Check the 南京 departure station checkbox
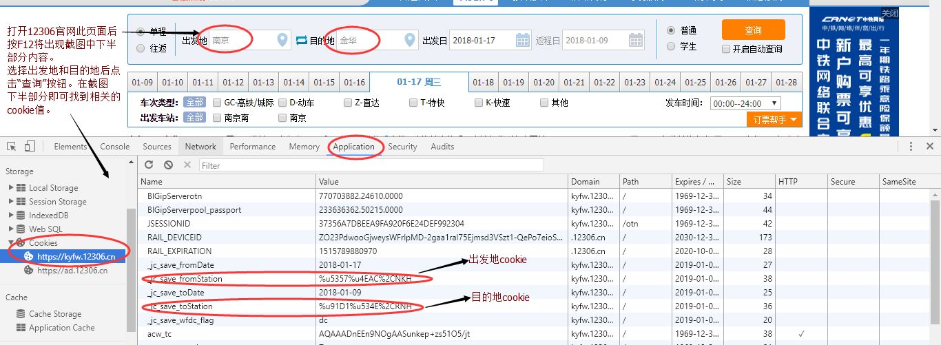Viewport: 941px width, 345px height. [282, 118]
